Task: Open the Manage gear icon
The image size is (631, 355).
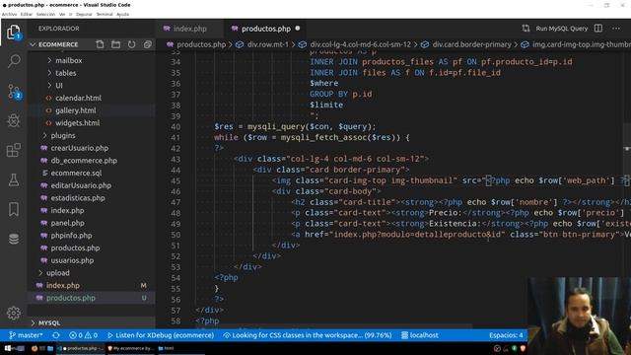Action: coord(14,313)
